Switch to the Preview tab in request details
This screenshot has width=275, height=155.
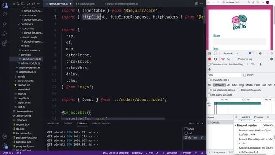(x=258, y=117)
